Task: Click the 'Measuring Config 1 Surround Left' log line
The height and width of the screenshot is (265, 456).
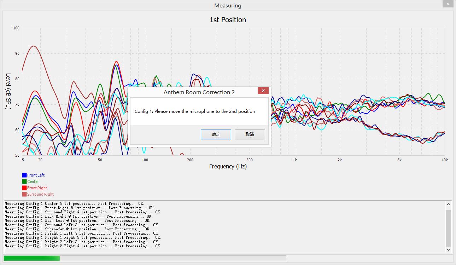Action: click(x=82, y=225)
